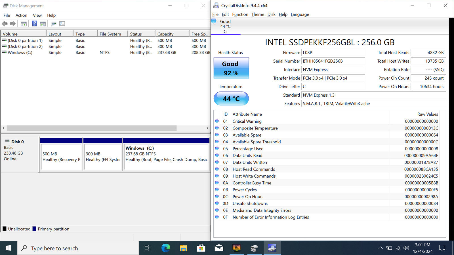Click the Rescan Disks toolbar icon
454x255 pixels.
pyautogui.click(x=54, y=24)
